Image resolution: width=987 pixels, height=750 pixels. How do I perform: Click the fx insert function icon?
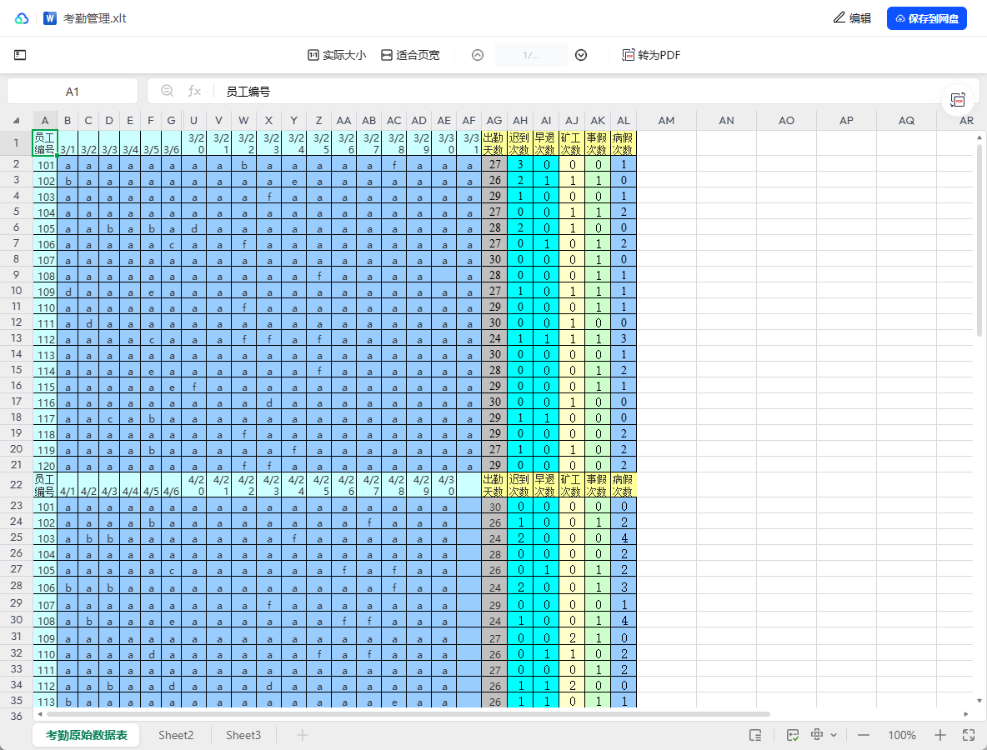[194, 90]
